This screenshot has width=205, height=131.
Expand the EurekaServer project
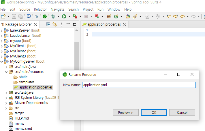tap(1, 31)
